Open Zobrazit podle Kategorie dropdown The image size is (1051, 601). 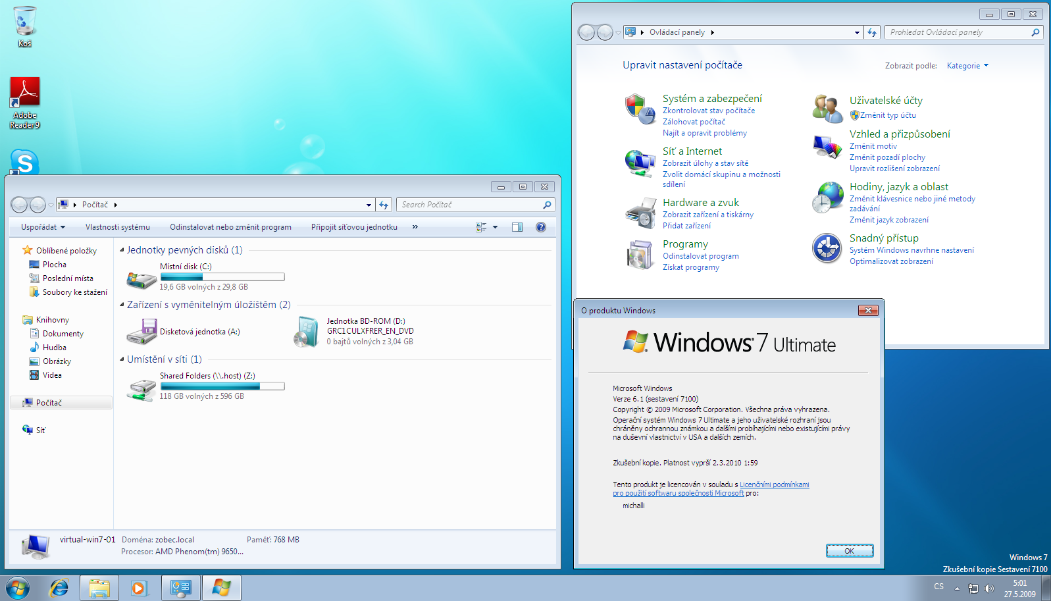967,66
